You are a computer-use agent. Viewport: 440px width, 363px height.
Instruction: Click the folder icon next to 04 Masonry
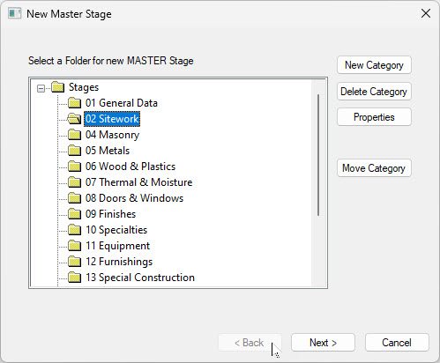74,135
